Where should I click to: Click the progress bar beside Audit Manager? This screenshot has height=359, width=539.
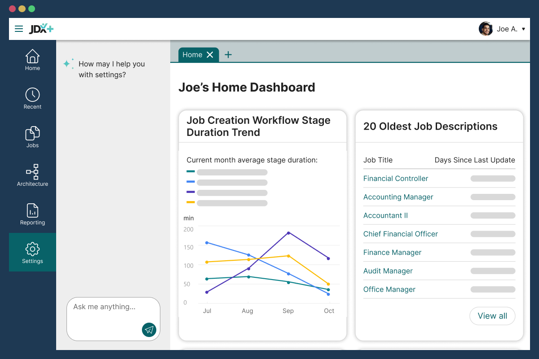[492, 271]
